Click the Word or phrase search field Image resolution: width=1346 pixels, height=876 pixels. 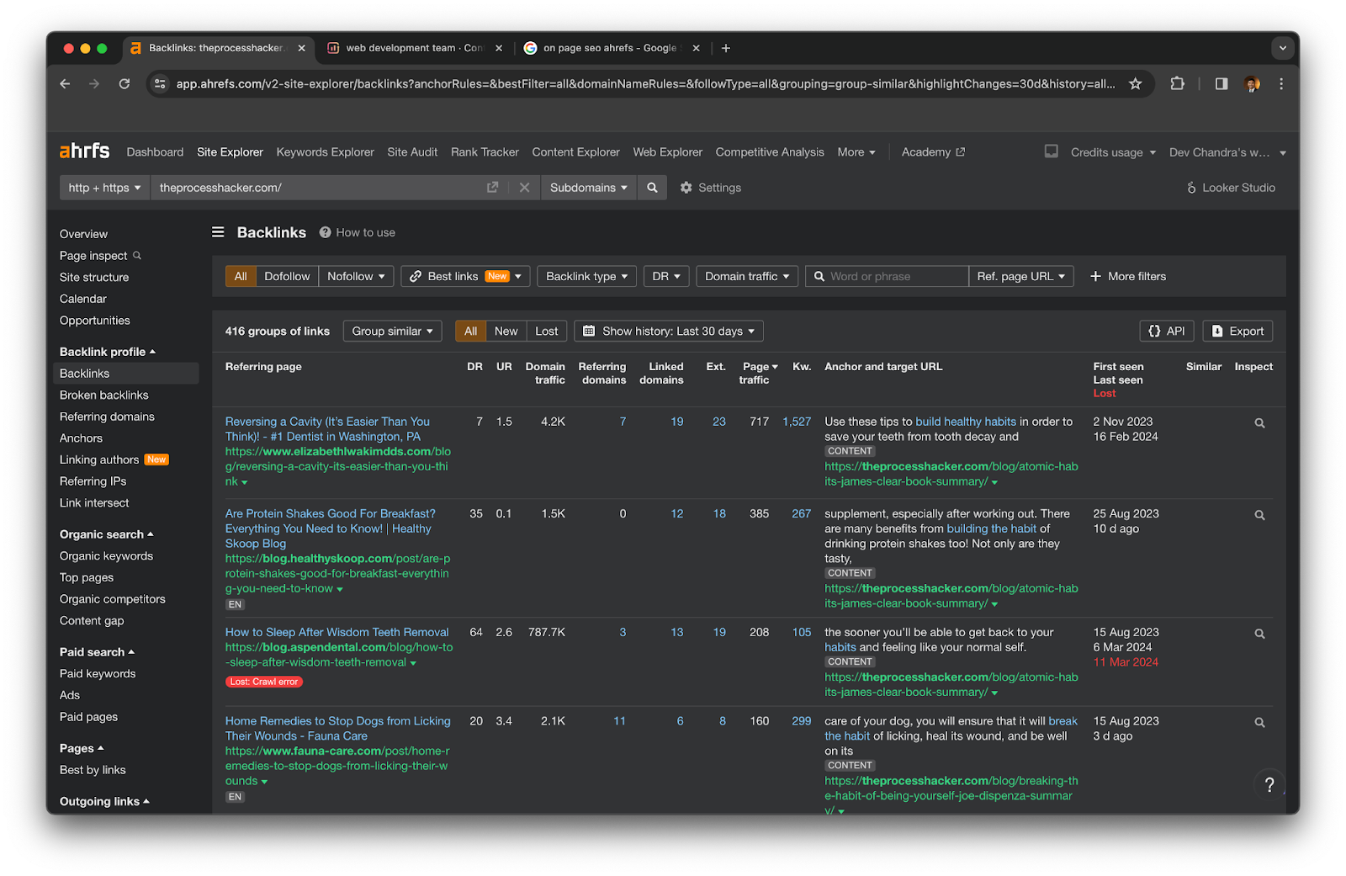click(x=887, y=276)
